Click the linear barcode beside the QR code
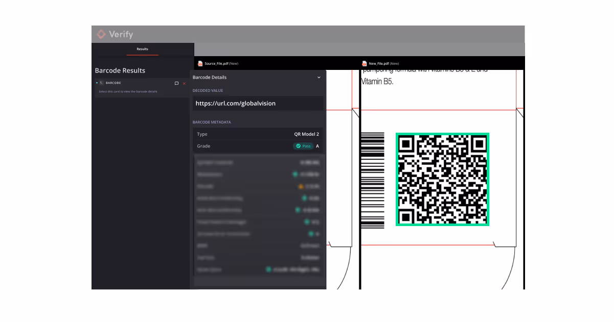The width and height of the screenshot is (614, 322). (373, 180)
